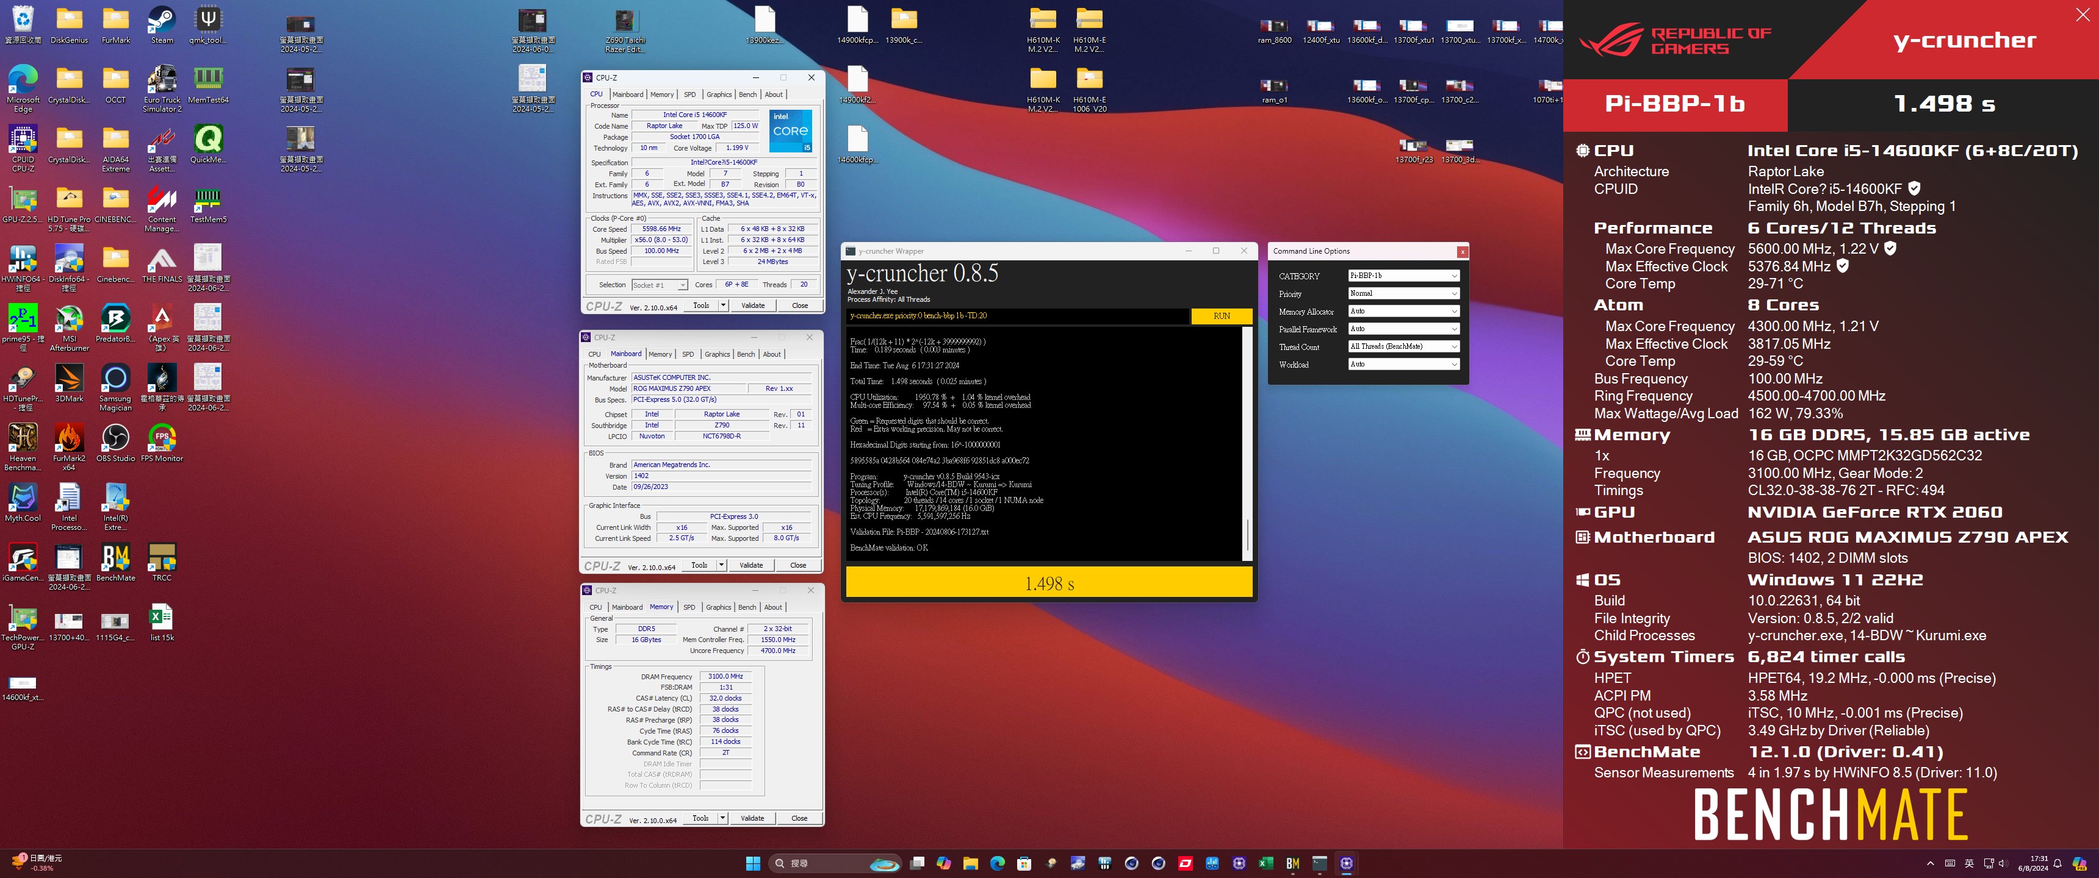Screen dimensions: 2099x878
Task: Open MemTest64 desktop icon
Action: [208, 84]
